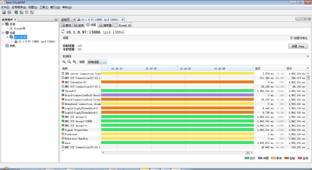Select remote host 10.1.8.97 node

20,37
